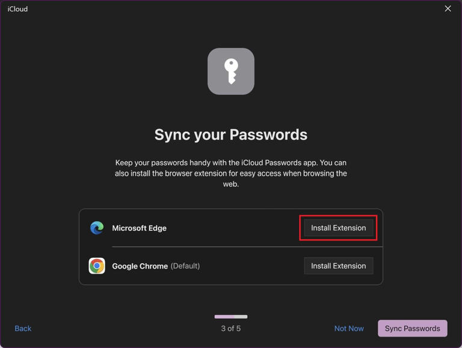Click the divider between the browser rows
The width and height of the screenshot is (462, 348).
coord(247,246)
